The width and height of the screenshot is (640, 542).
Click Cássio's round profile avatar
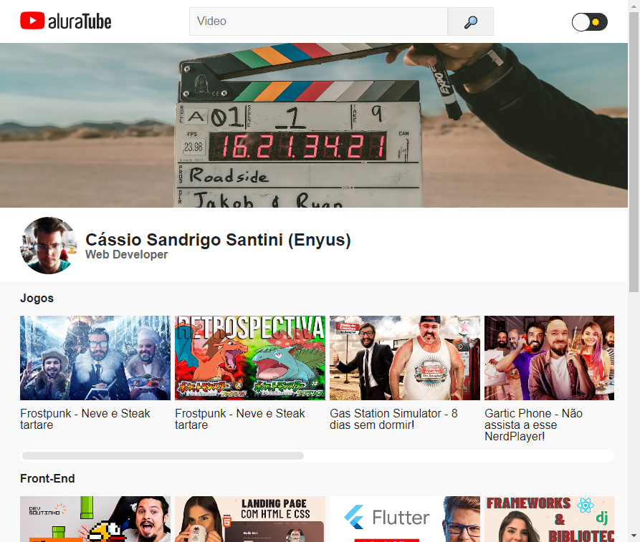click(49, 245)
